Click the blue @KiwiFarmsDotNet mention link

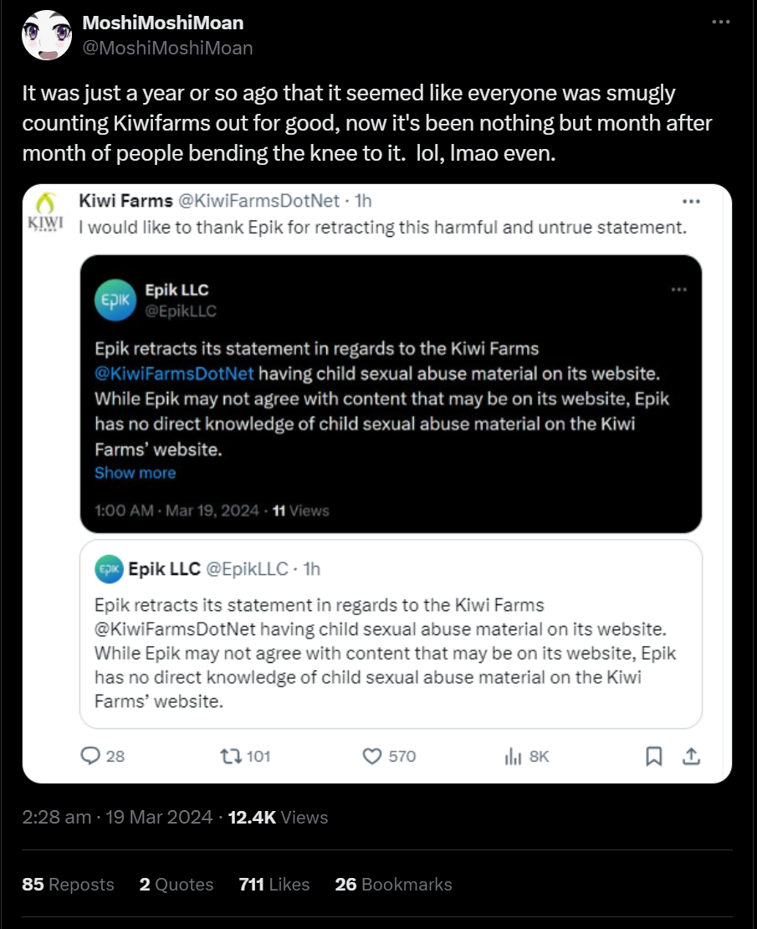(x=174, y=372)
